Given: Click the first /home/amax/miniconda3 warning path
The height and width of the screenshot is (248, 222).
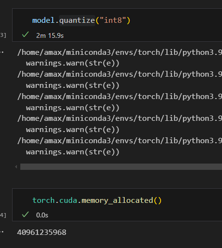Looking at the screenshot, I should point(119,52).
